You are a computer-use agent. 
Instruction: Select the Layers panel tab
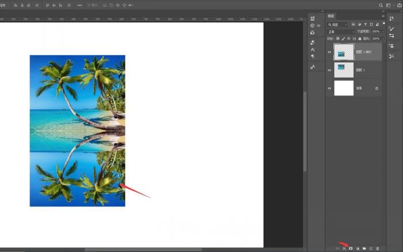pyautogui.click(x=332, y=17)
